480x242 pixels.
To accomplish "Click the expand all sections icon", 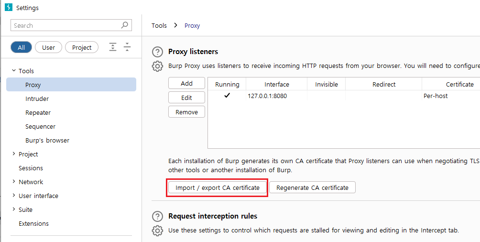I will click(x=113, y=47).
